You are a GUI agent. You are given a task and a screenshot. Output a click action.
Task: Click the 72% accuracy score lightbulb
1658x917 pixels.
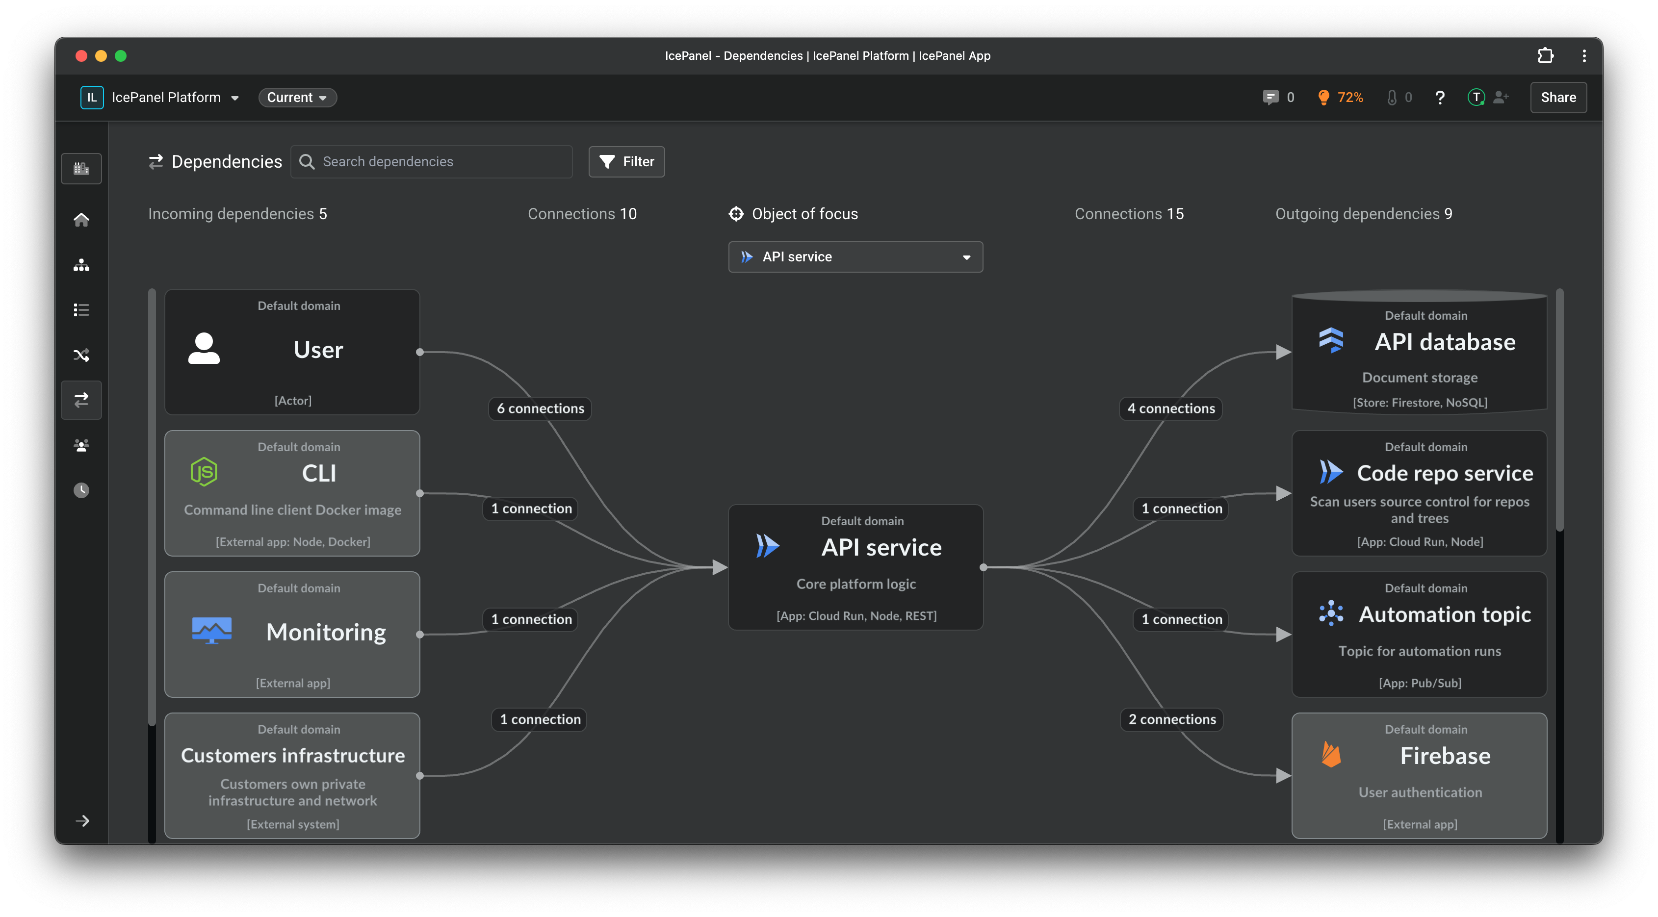pos(1341,97)
